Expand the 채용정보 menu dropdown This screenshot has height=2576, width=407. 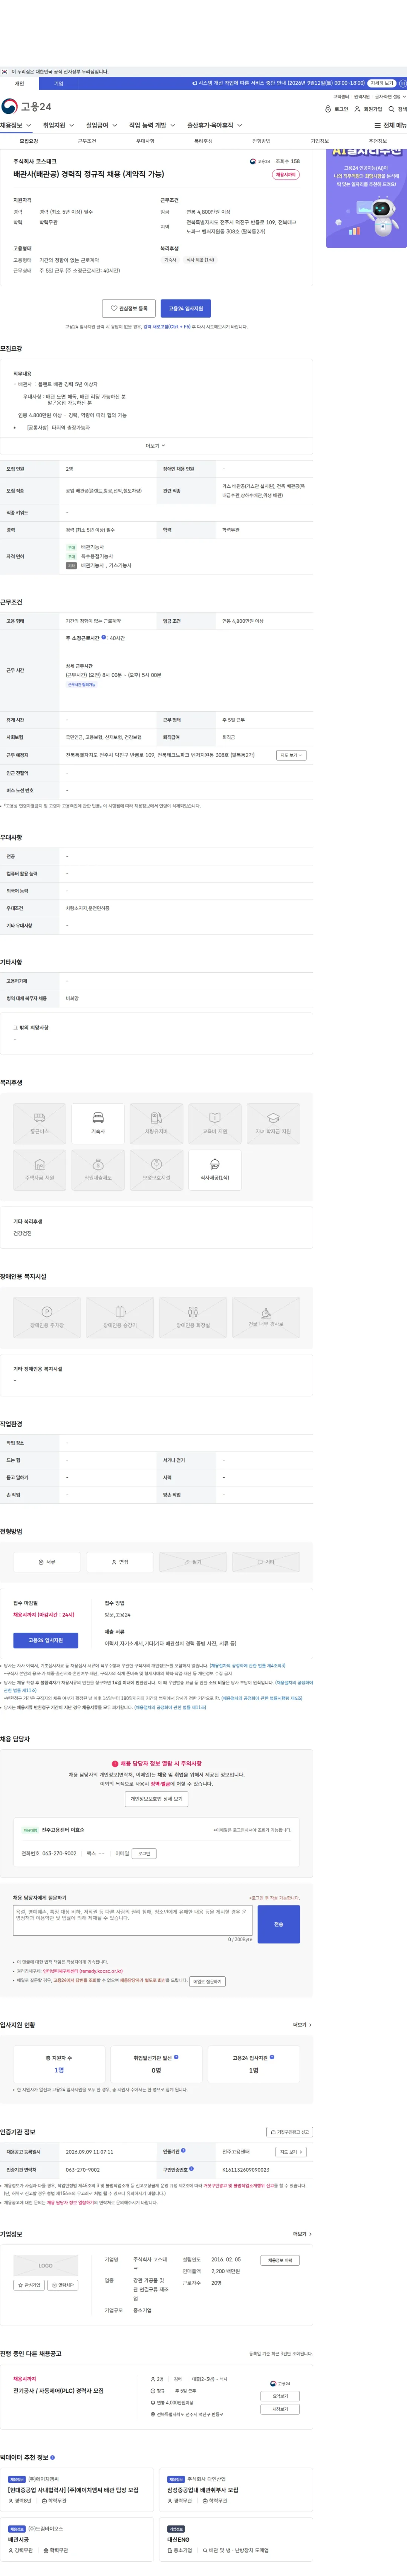[x=16, y=126]
